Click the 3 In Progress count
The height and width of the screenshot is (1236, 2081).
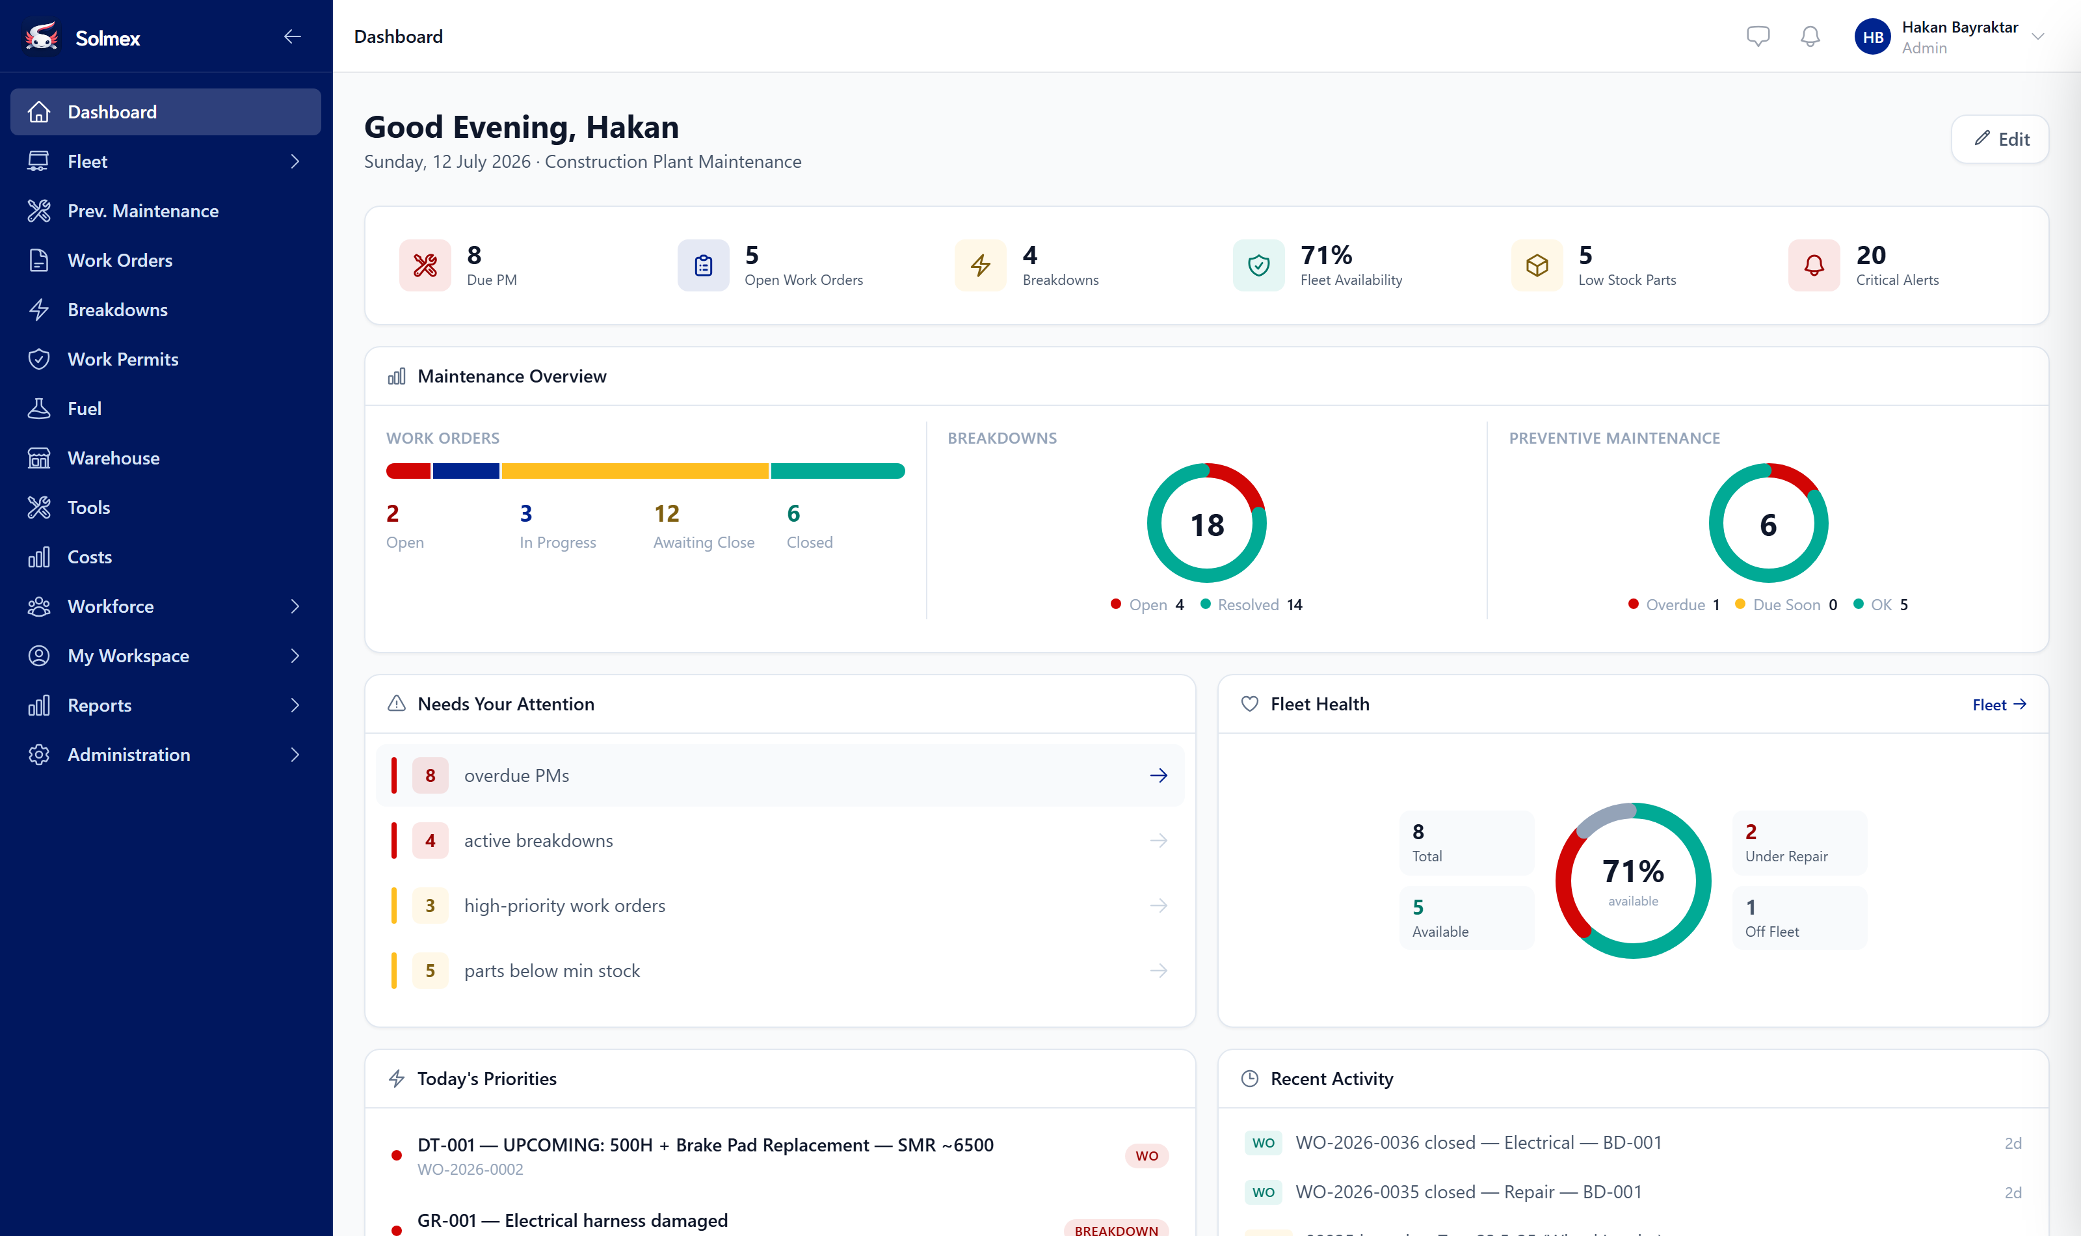coord(558,526)
